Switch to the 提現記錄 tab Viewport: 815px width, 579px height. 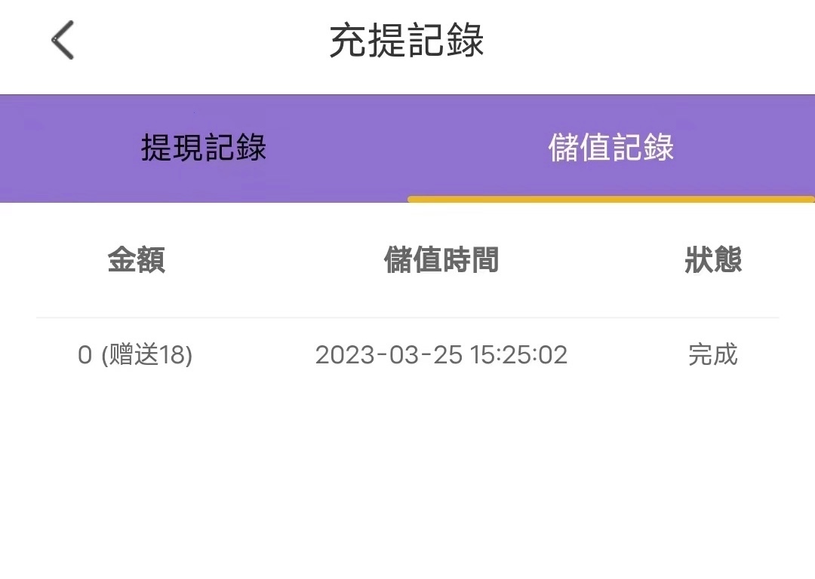[204, 148]
